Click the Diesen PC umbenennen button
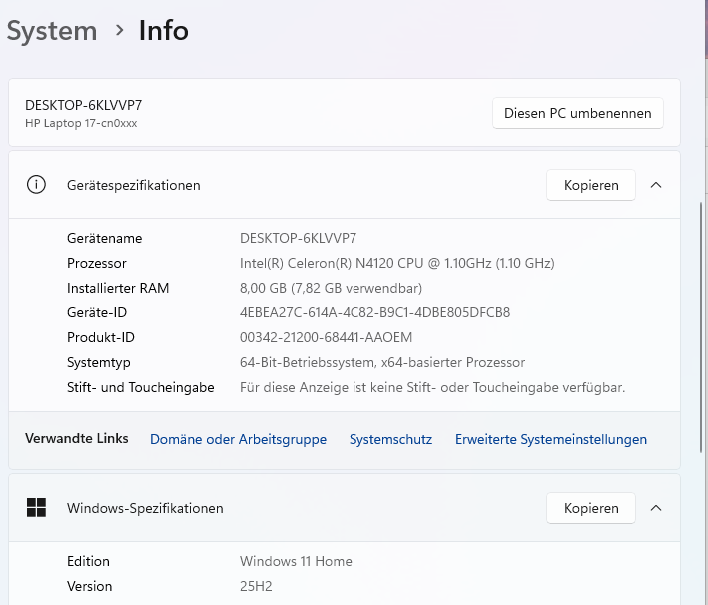 [577, 113]
